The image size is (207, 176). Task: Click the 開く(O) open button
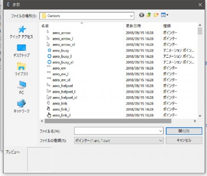184,131
